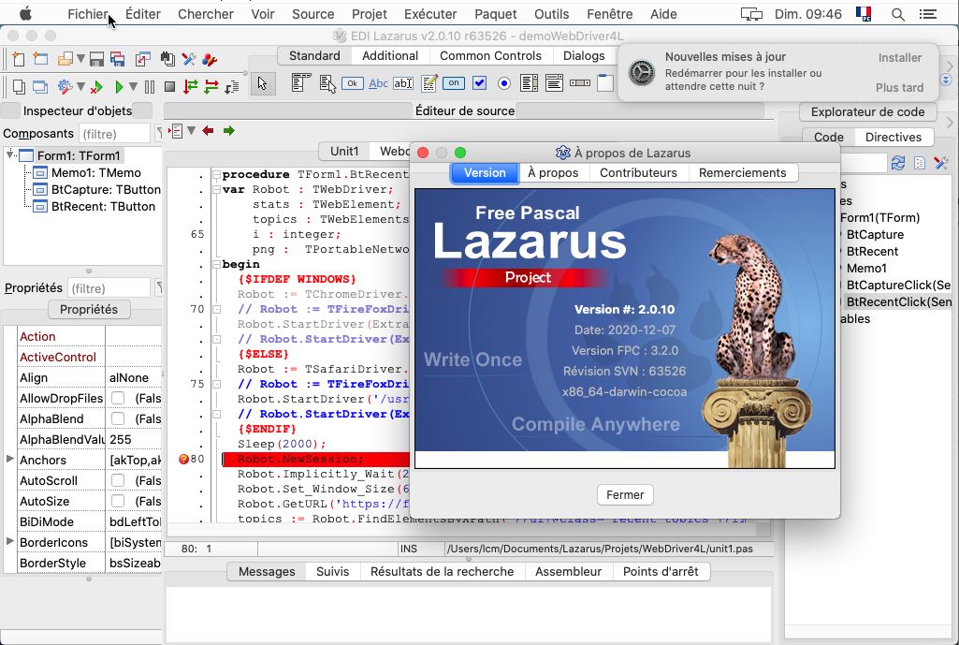The height and width of the screenshot is (645, 959).
Task: Click the crossed tools options icon
Action: click(x=189, y=59)
